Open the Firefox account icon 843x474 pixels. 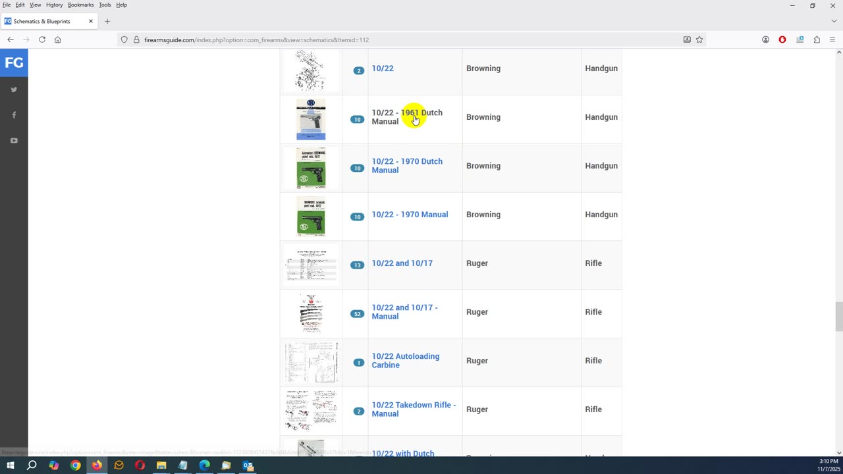coord(765,39)
